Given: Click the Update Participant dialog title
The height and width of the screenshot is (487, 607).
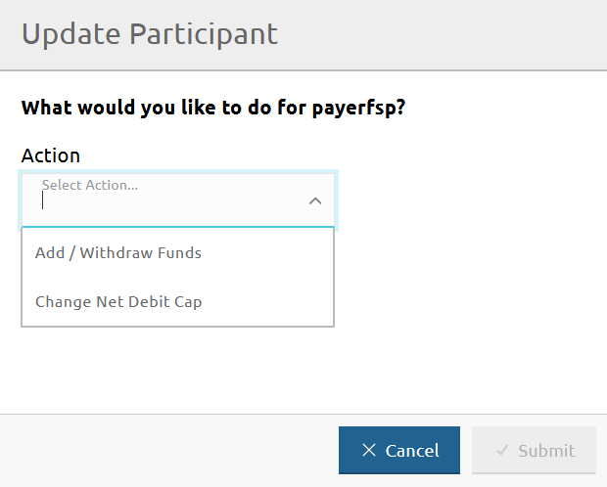Looking at the screenshot, I should pyautogui.click(x=150, y=34).
